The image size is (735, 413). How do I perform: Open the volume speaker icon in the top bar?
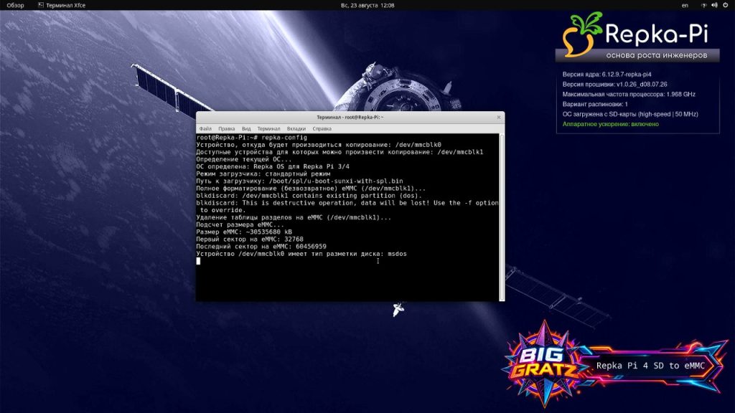click(x=714, y=5)
